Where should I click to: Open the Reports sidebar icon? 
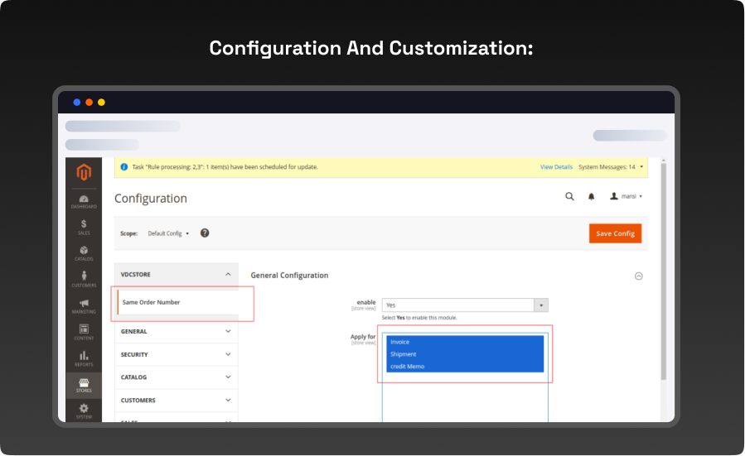(84, 358)
